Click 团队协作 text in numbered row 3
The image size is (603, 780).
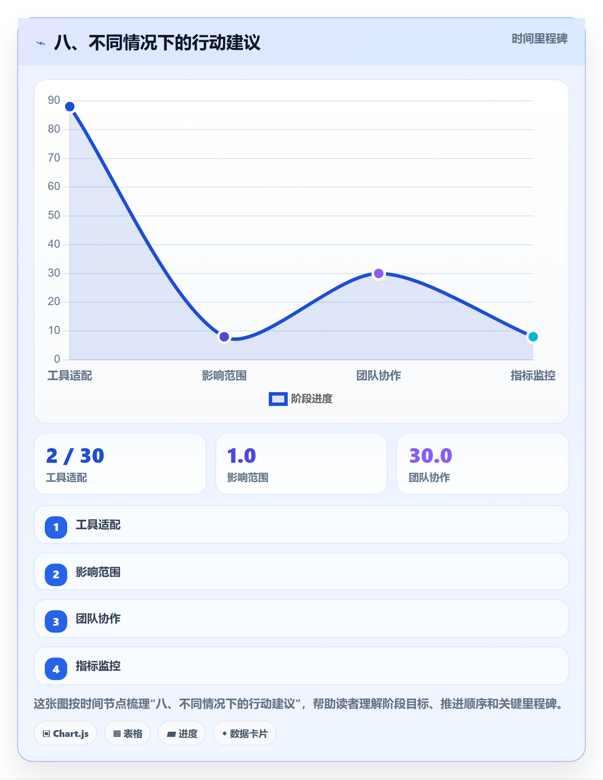[98, 619]
